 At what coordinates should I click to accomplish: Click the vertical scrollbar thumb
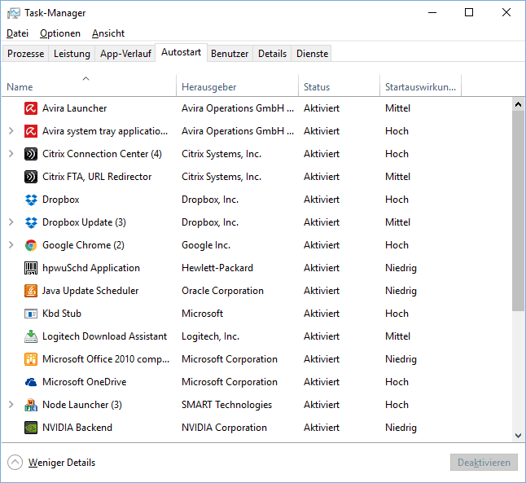[x=519, y=211]
